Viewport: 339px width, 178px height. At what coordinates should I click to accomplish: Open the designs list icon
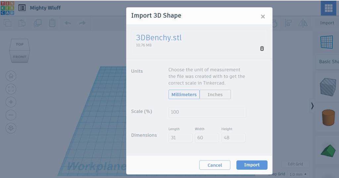pyautogui.click(x=22, y=8)
